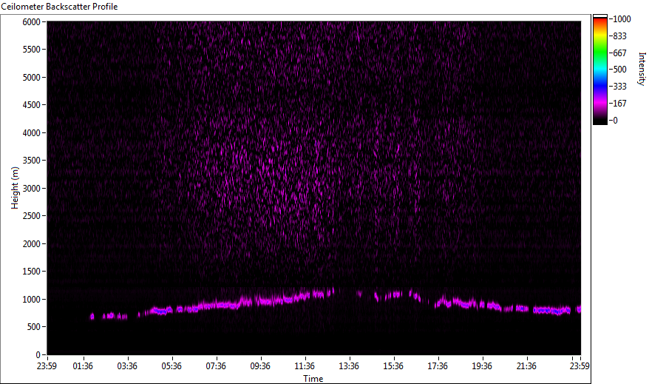Click the Time axis title

pos(313,379)
